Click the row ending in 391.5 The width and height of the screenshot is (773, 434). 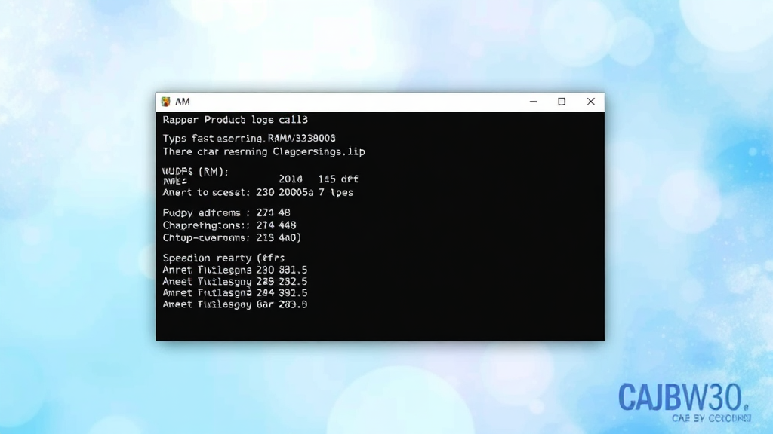235,292
